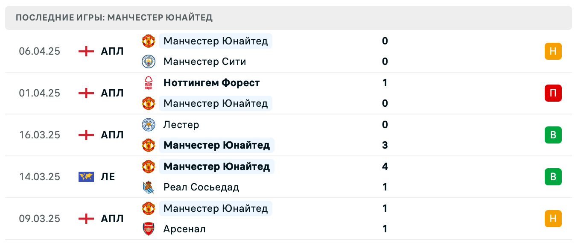Click the green win badge for 16.03.25
Screen dimensions: 578x246
point(553,135)
